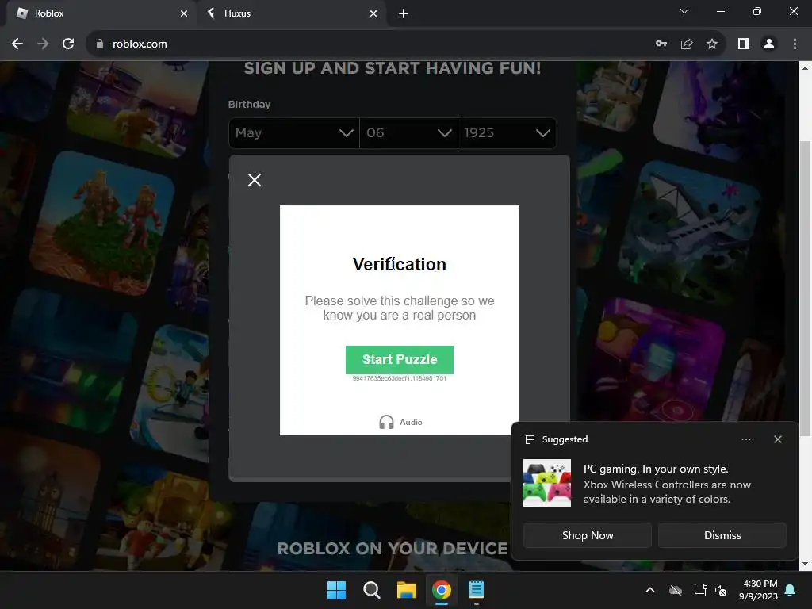Reload the roblox.com page
812x609 pixels.
(x=68, y=44)
